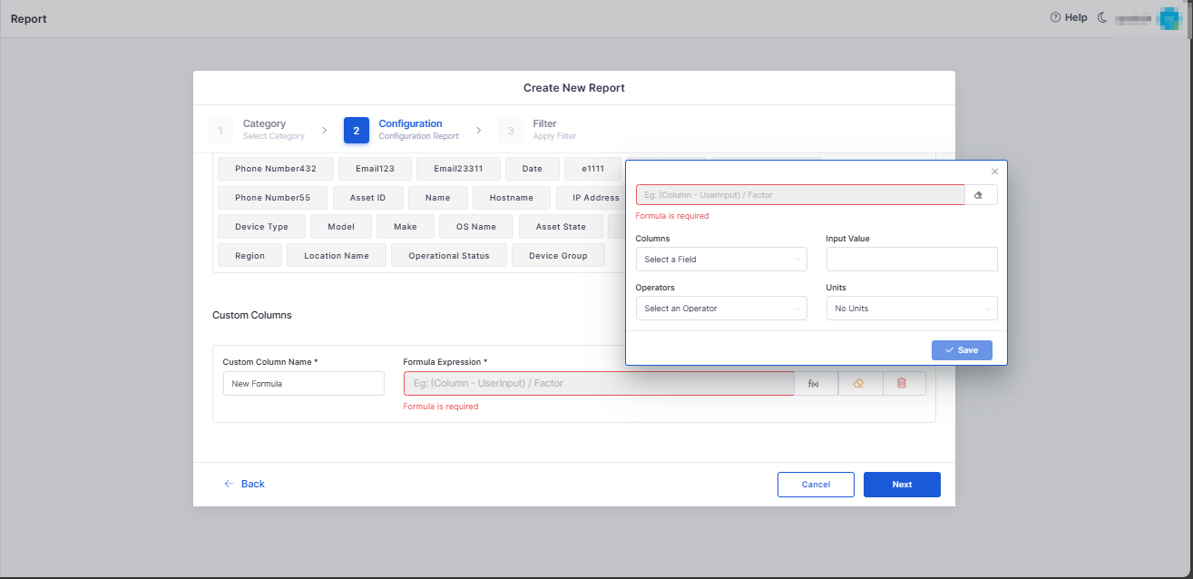The width and height of the screenshot is (1193, 579).
Task: Clear popup formula with eraser icon
Action: tap(979, 195)
